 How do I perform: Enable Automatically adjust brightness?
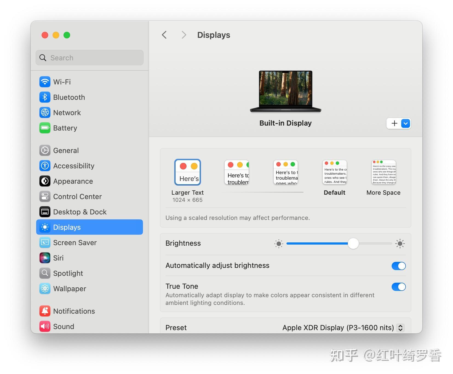tap(398, 266)
